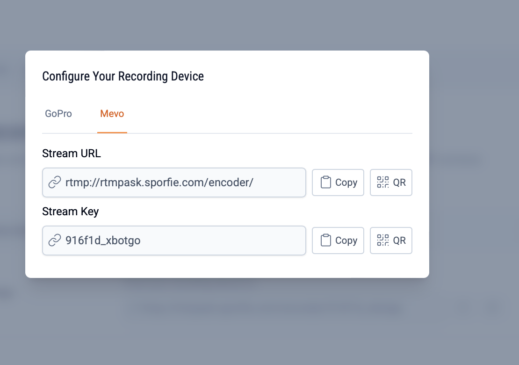
Task: Click the QR code icon for Stream URL
Action: click(x=383, y=182)
